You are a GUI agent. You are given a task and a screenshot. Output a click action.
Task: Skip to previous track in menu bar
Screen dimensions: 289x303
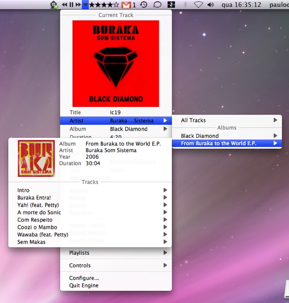pos(64,4)
